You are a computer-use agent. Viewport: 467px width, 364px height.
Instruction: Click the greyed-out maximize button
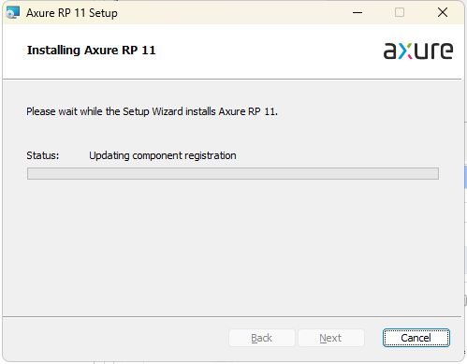coord(400,12)
